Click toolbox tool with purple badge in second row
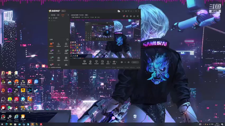The width and height of the screenshot is (225, 126). coord(51,52)
